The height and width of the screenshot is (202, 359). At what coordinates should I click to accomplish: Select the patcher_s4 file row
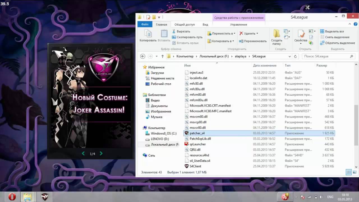[259, 133]
